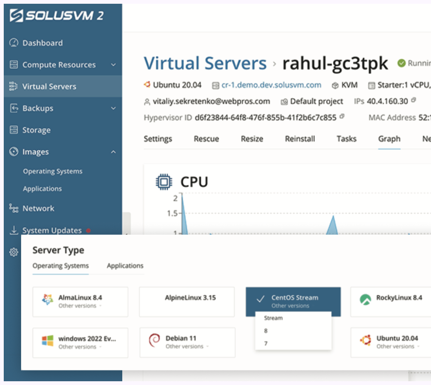
Task: Click the Windows logo icon
Action: click(x=48, y=341)
